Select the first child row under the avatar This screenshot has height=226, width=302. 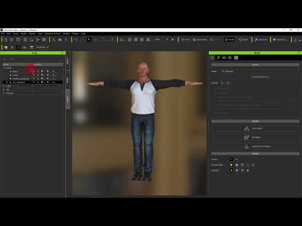click(x=33, y=72)
